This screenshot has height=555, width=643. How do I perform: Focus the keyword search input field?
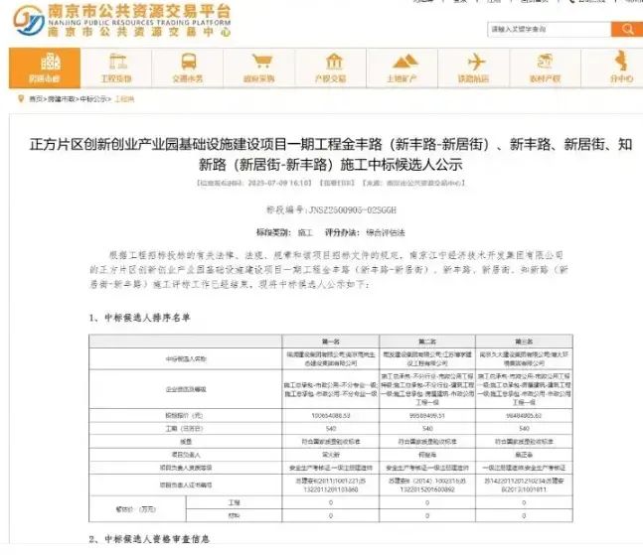(550, 29)
